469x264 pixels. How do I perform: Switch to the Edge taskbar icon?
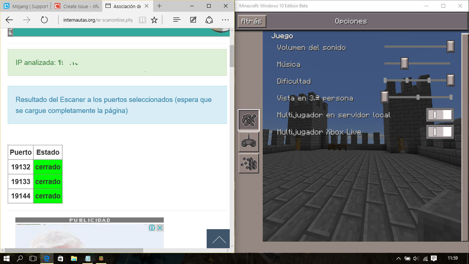pyautogui.click(x=47, y=258)
